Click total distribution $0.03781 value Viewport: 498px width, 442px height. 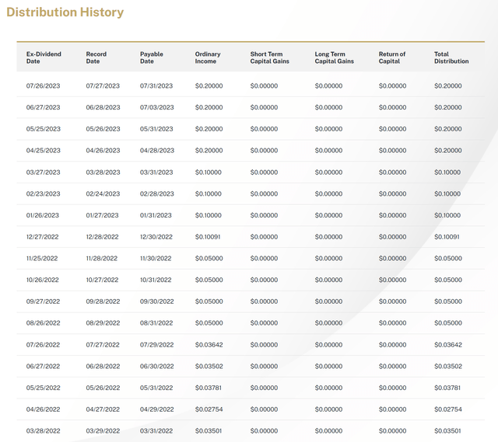[447, 388]
